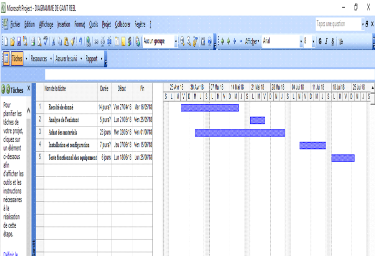Image resolution: width=375 pixels, height=256 pixels.
Task: Open the font size dropdown
Action: (x=313, y=41)
